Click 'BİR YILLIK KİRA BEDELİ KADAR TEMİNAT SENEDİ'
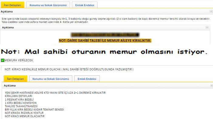Image resolution: width=213 pixels, height=119 pixels. (x=34, y=110)
